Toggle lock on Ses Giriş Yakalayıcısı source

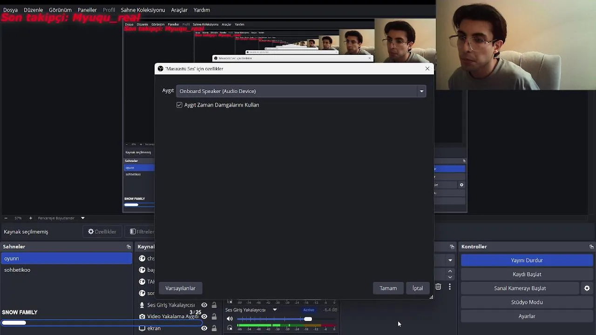(214, 305)
